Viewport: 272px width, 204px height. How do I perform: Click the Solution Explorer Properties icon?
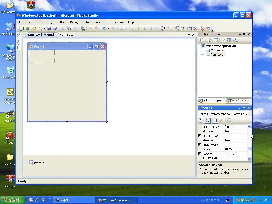pyautogui.click(x=202, y=40)
